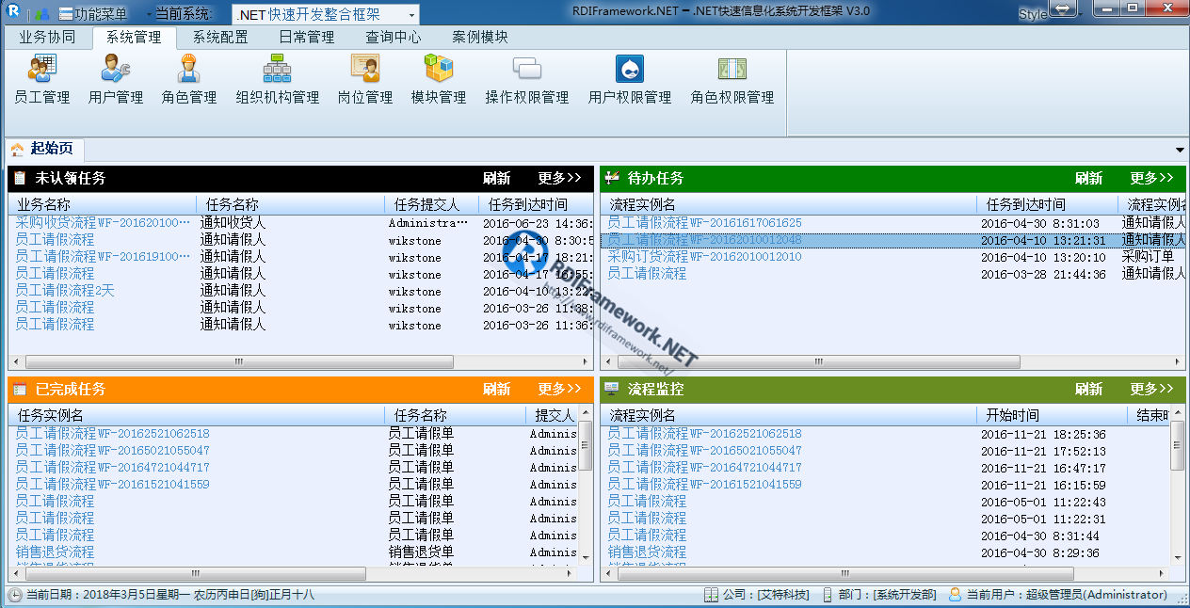Click the 起始页 home icon
This screenshot has width=1190, height=608.
[x=18, y=149]
